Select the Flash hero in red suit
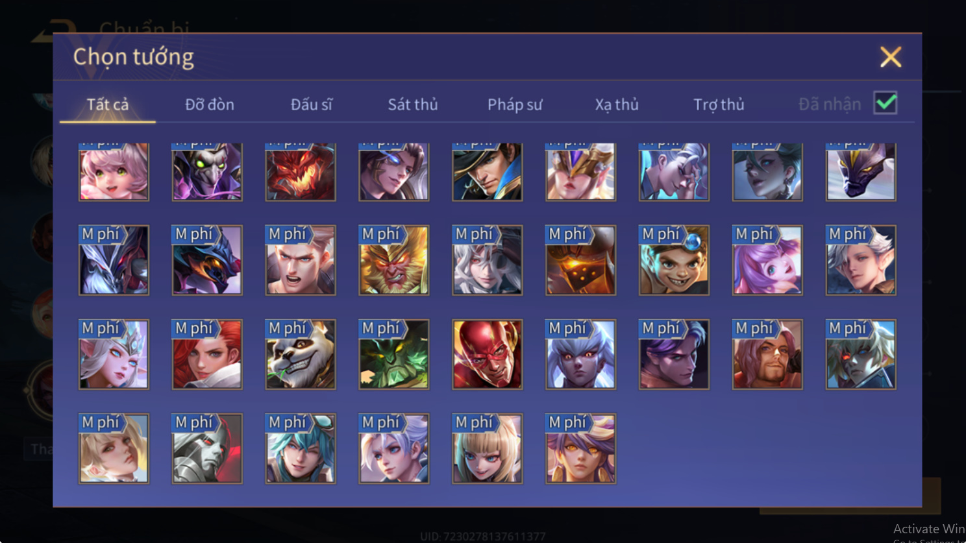The height and width of the screenshot is (543, 966). [x=487, y=354]
